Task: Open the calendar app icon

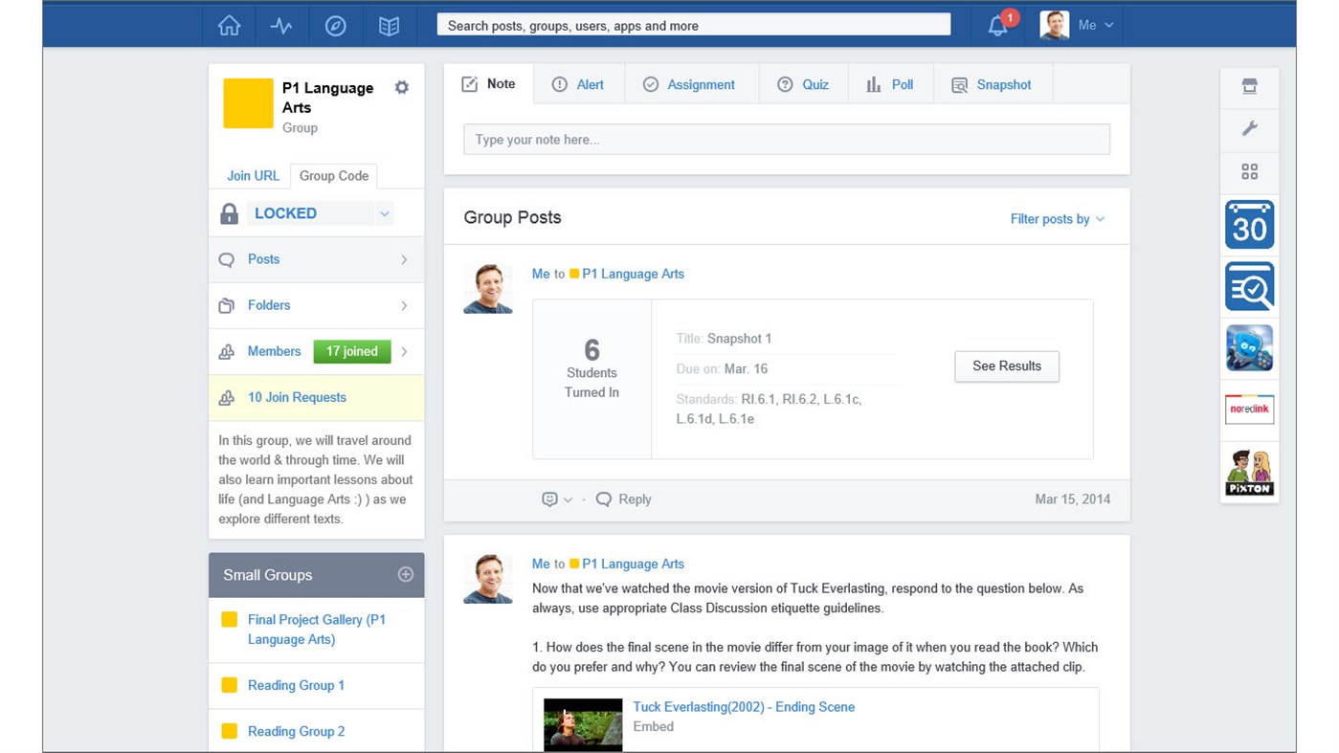Action: 1249,225
